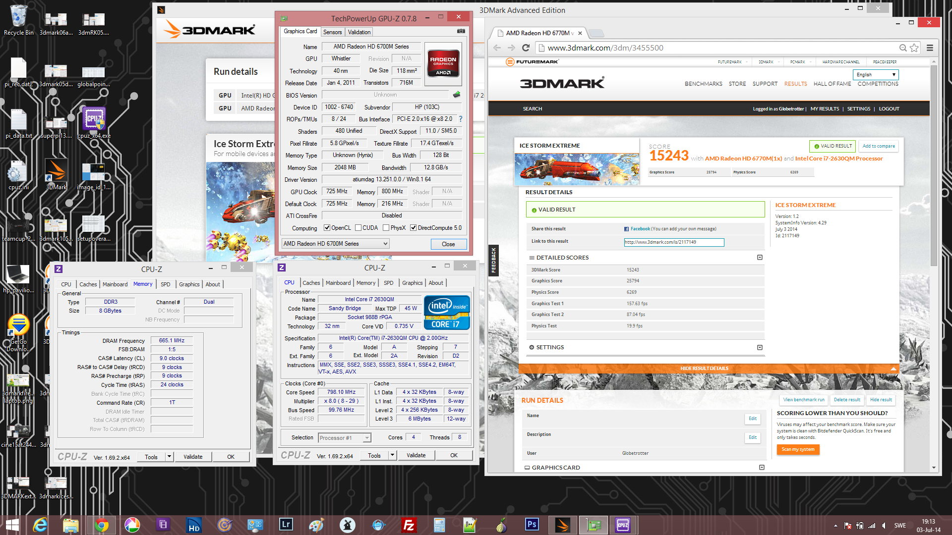The height and width of the screenshot is (535, 952).
Task: Open Chrome from the taskbar
Action: pyautogui.click(x=102, y=525)
